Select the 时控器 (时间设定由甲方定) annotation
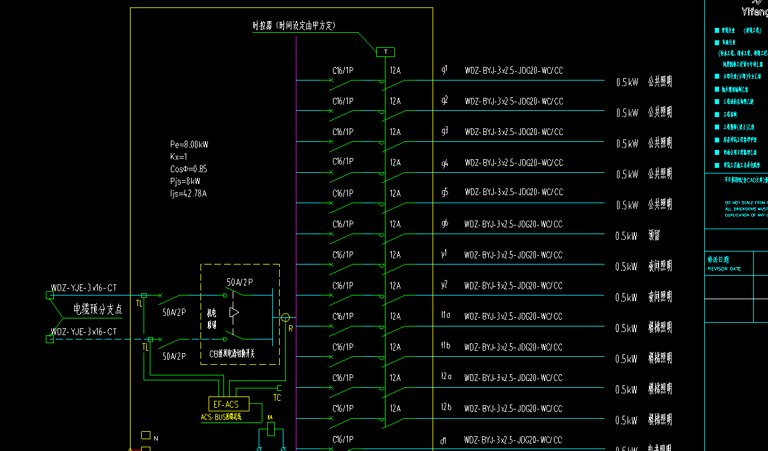This screenshot has height=451, width=768. (294, 25)
